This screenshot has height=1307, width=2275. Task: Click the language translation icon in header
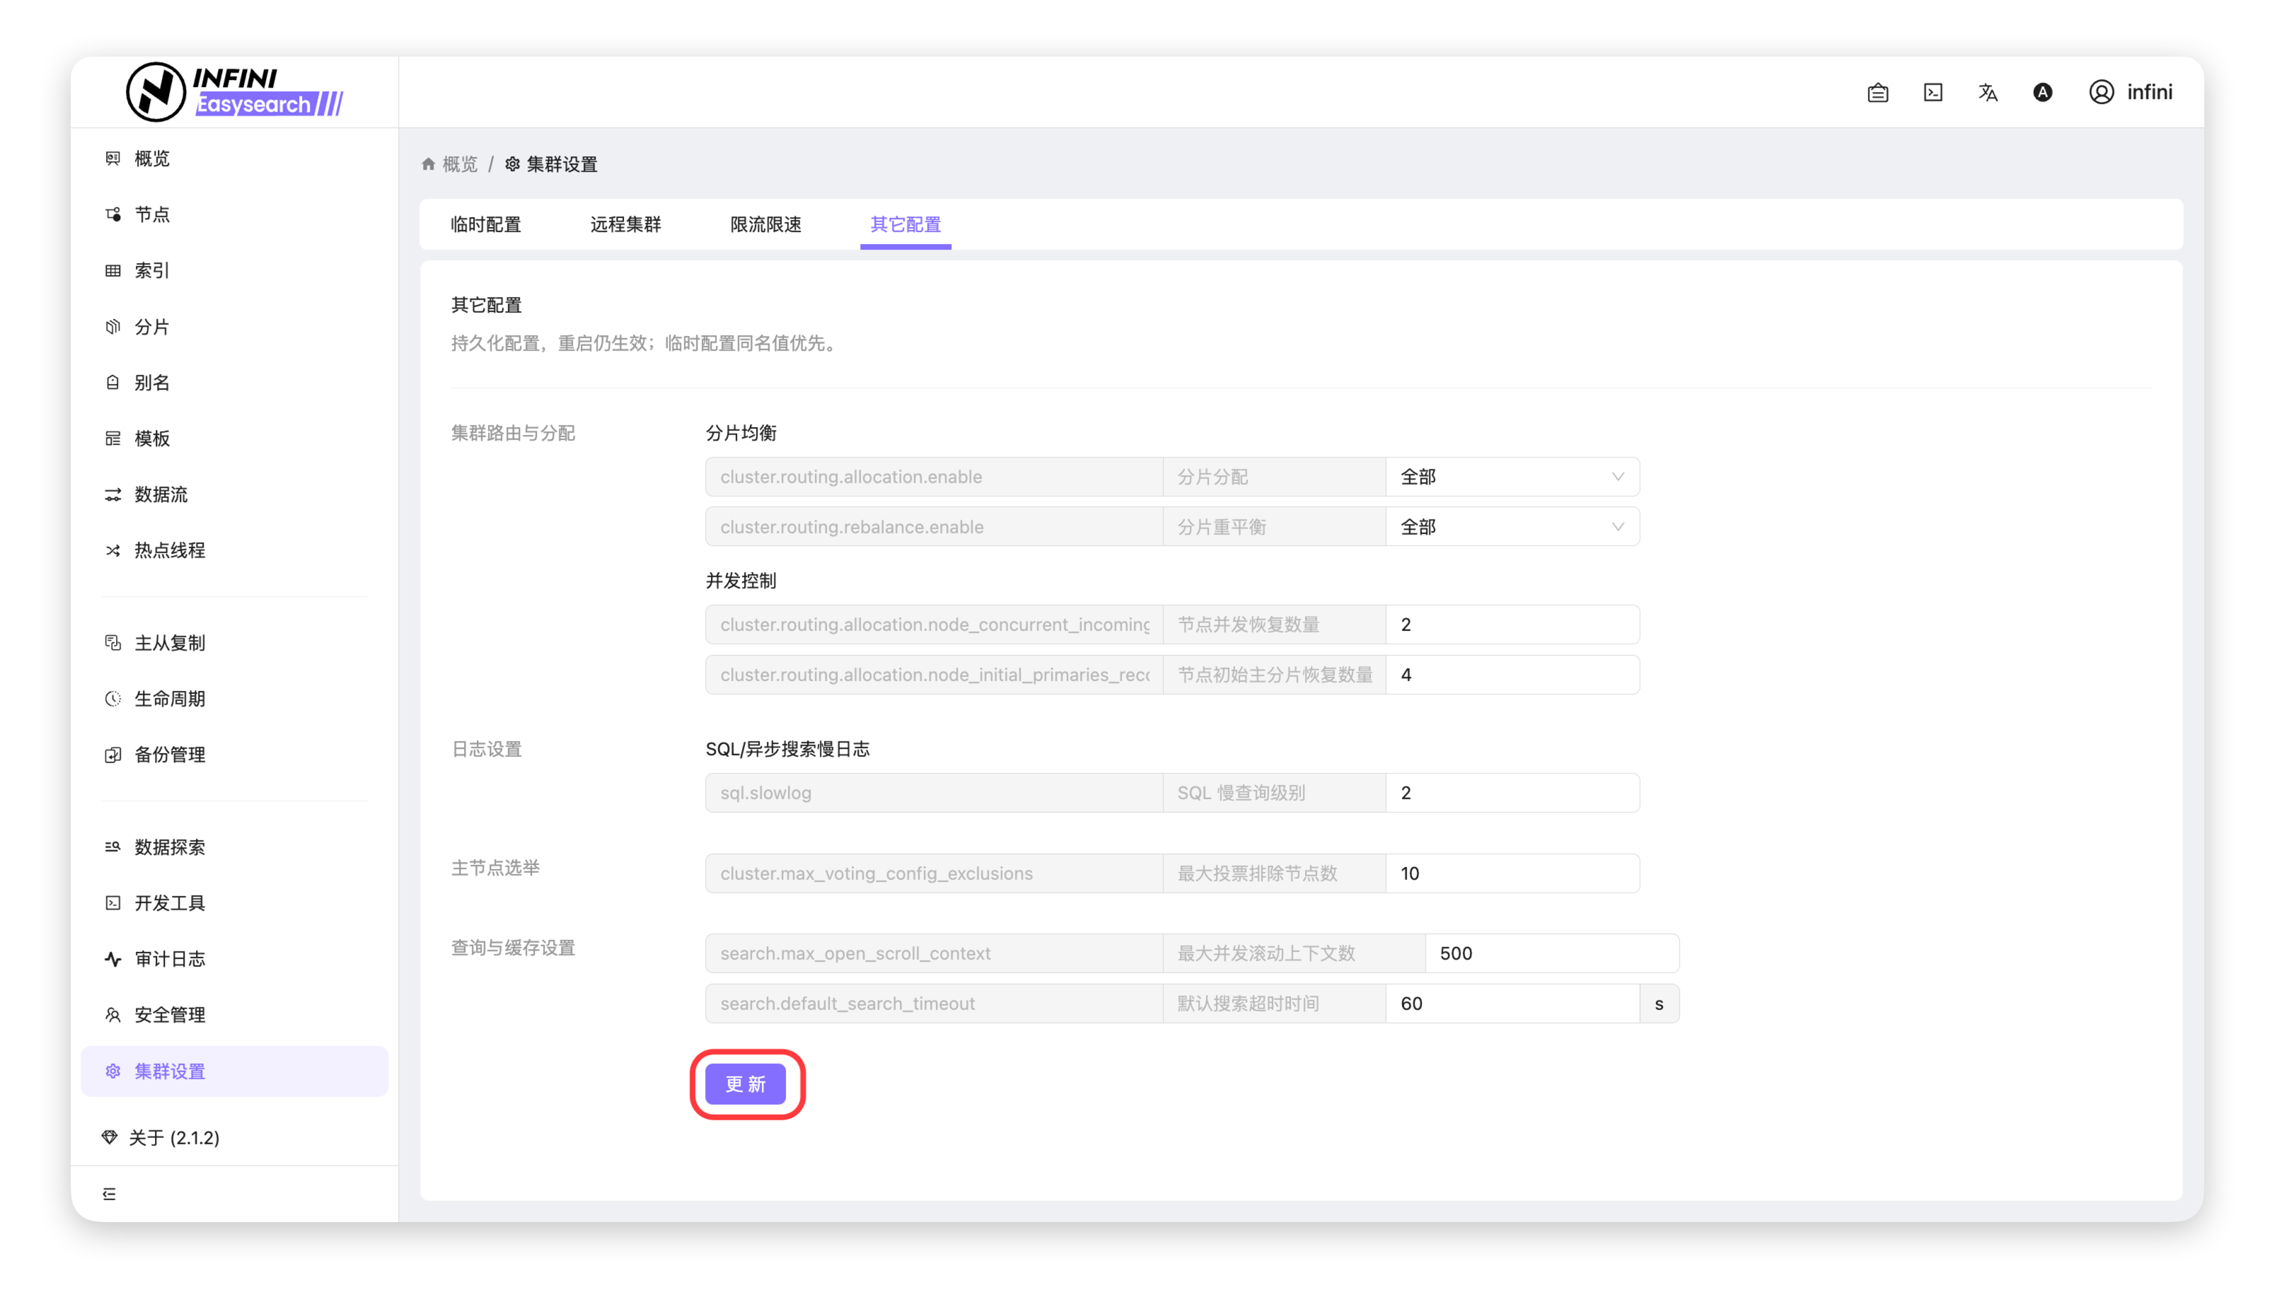click(1987, 93)
